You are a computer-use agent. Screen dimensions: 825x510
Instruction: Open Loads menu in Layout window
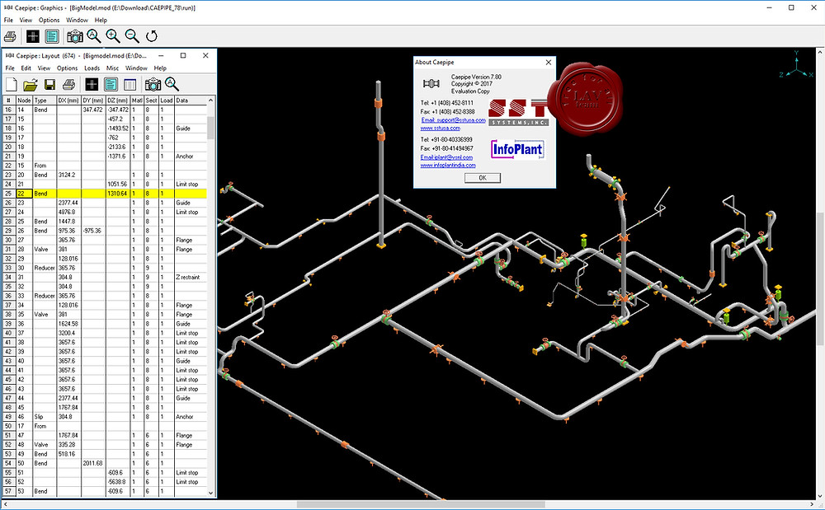(x=92, y=68)
